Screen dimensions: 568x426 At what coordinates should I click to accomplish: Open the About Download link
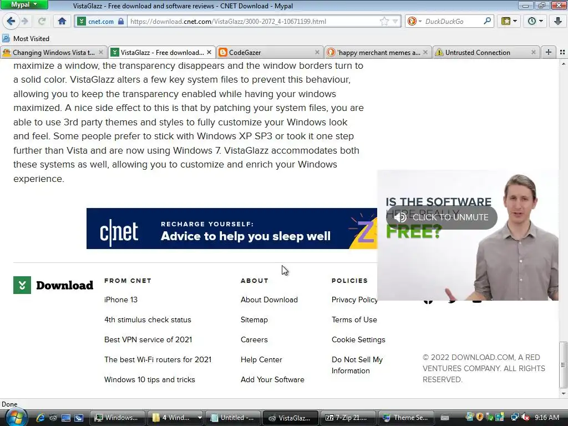click(269, 300)
